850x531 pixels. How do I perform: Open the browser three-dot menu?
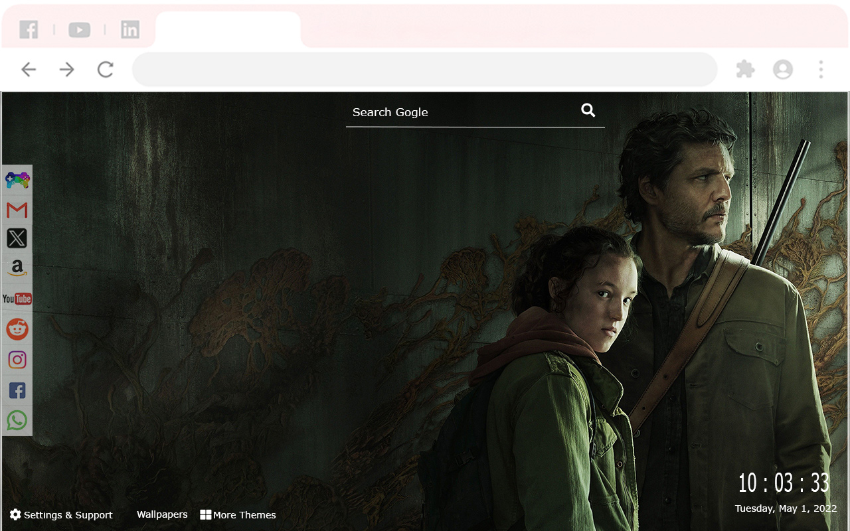[821, 69]
